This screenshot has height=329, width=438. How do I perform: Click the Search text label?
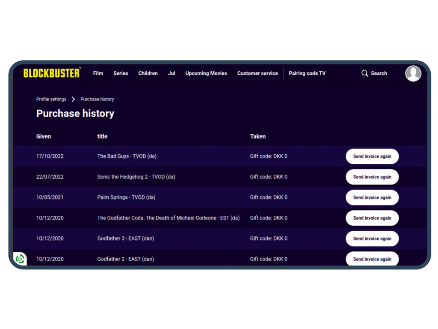pyautogui.click(x=379, y=73)
